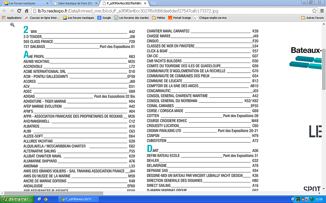The height and width of the screenshot is (203, 326).
Task: Click CNB YACHTS BUILDERS row
Action: [x=202, y=61]
